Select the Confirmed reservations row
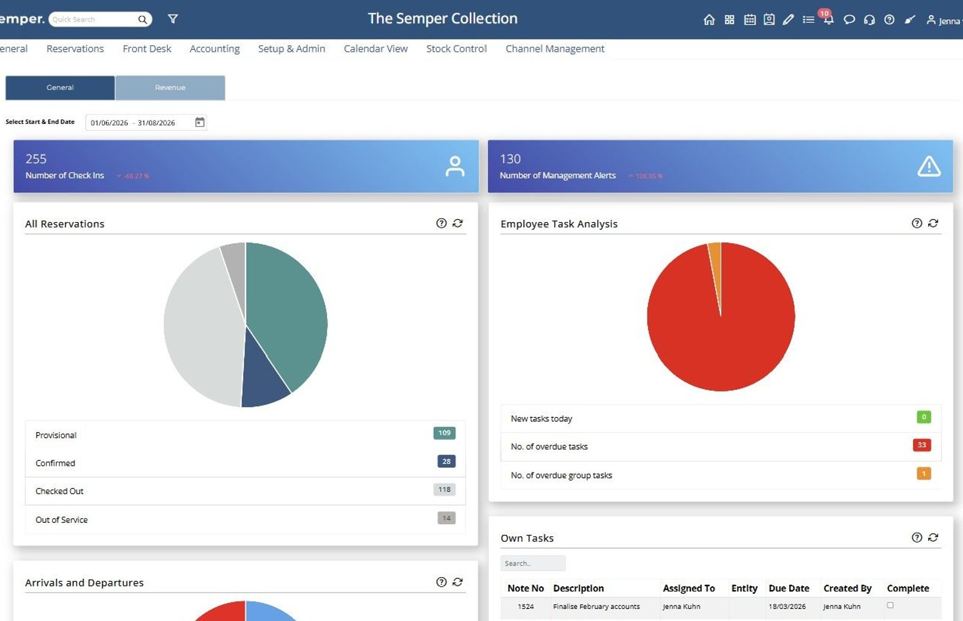This screenshot has width=963, height=621. (x=246, y=463)
